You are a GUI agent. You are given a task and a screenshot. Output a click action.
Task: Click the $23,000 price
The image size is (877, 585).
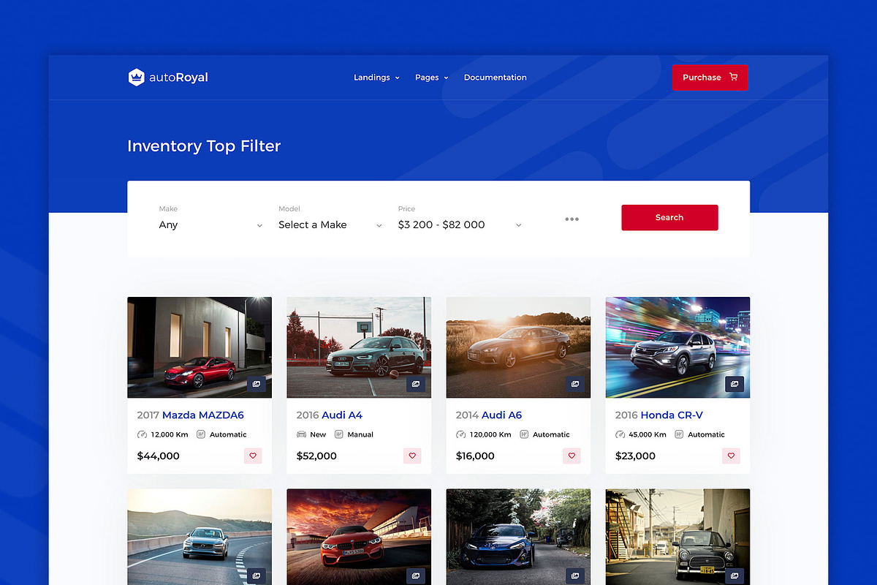point(635,456)
